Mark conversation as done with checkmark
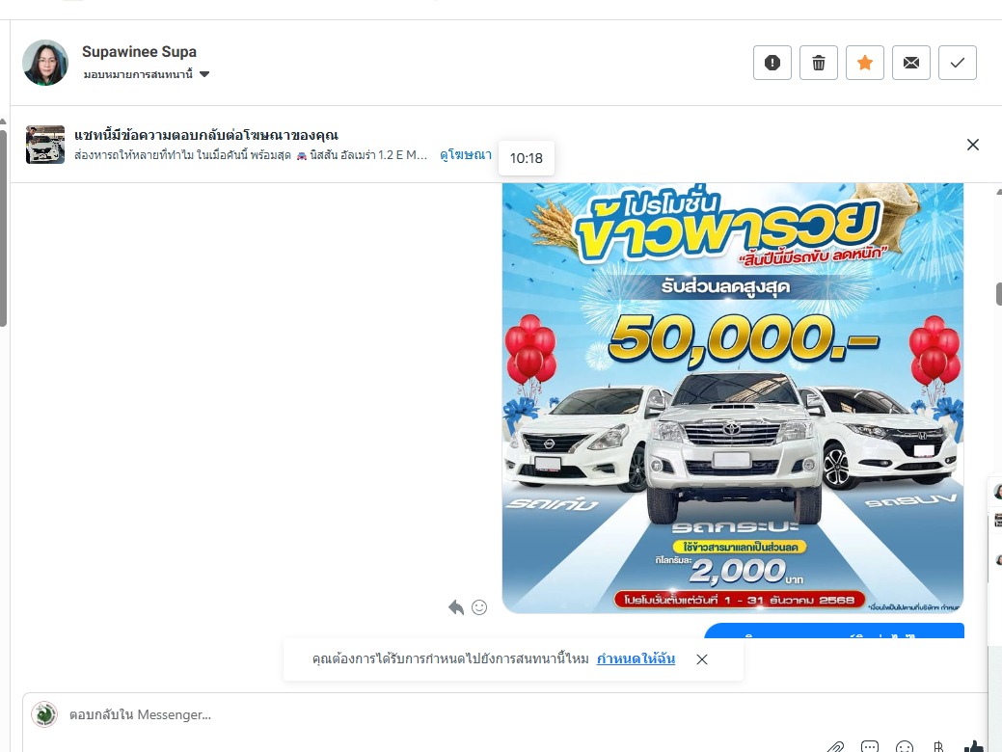The image size is (1002, 752). [958, 63]
